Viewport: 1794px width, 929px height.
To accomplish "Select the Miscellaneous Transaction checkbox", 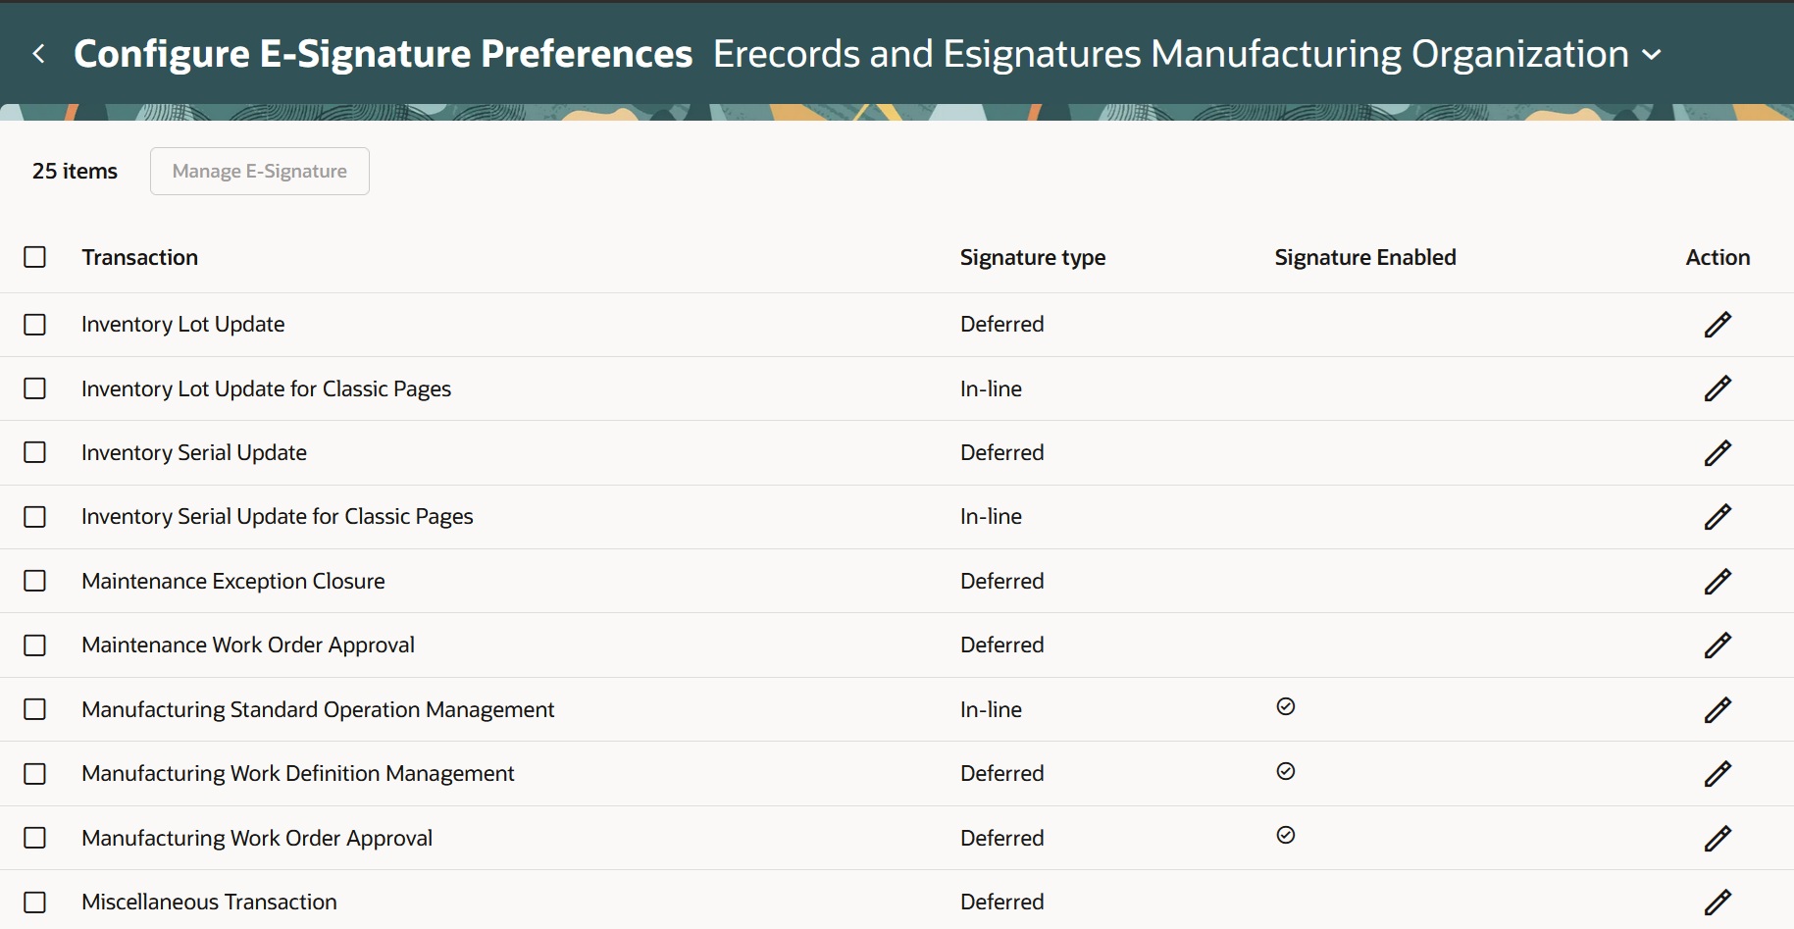I will point(35,903).
